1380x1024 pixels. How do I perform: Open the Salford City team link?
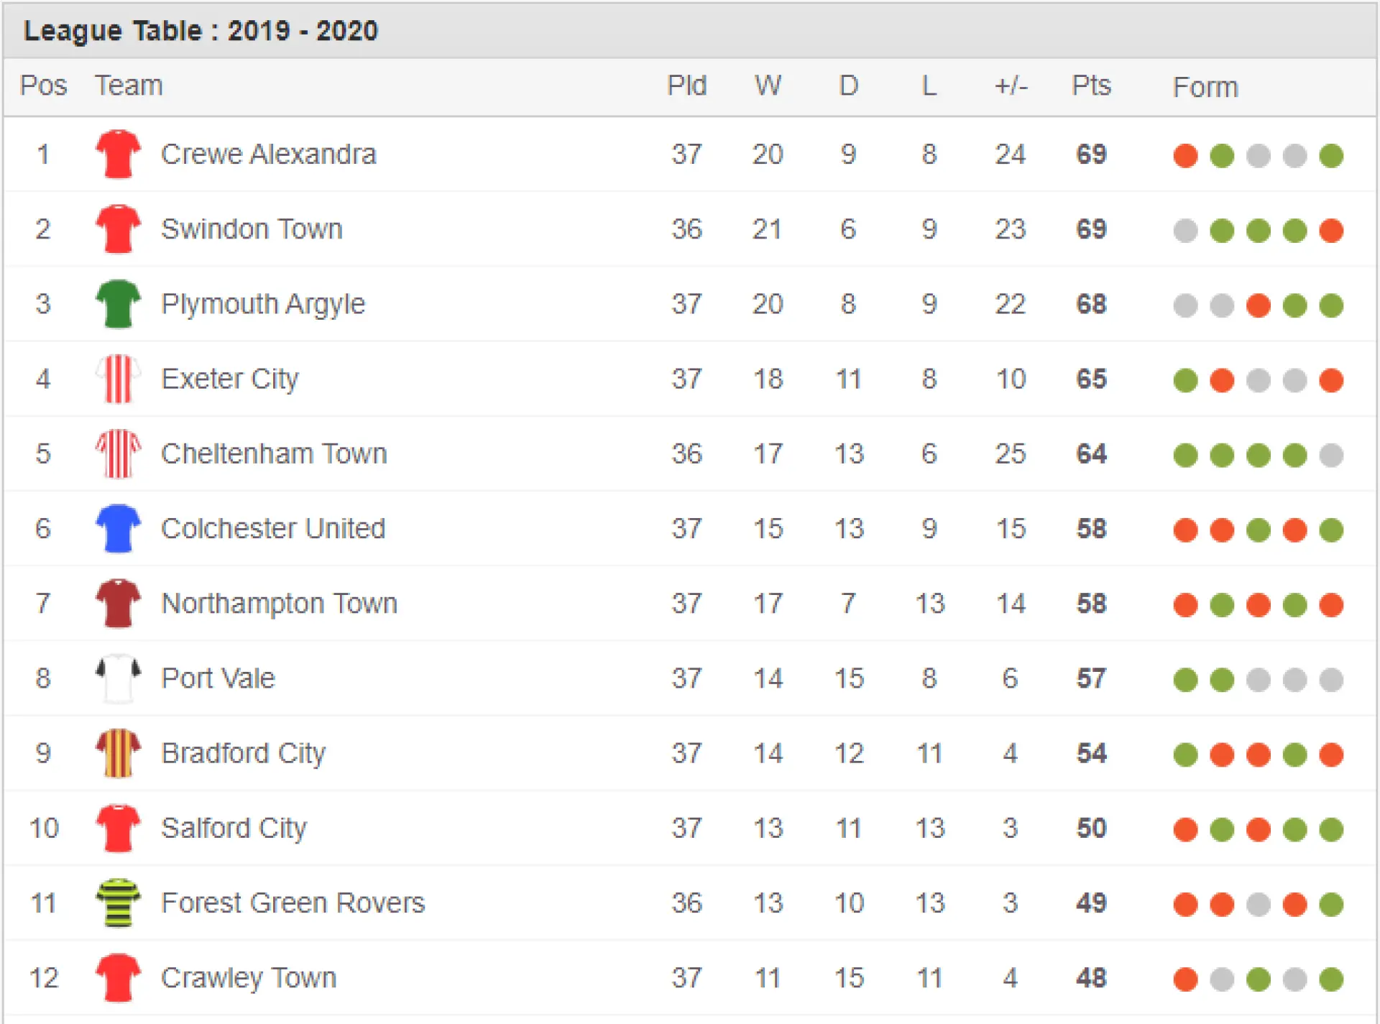point(234,829)
